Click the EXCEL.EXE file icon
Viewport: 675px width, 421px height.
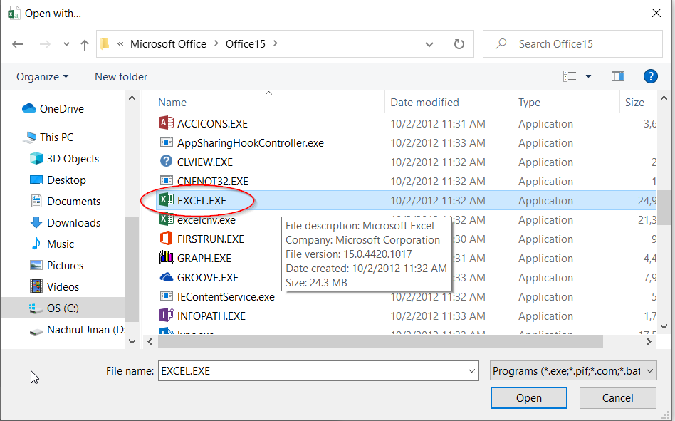tap(166, 201)
